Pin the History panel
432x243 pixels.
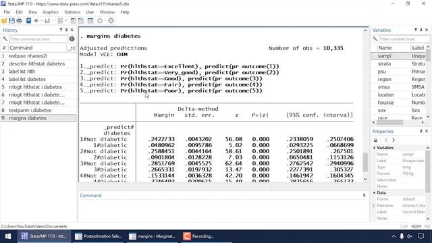pos(66,30)
